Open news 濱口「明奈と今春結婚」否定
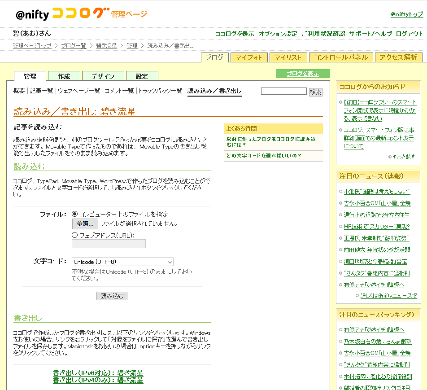This screenshot has height=390, width=427. pos(375,262)
